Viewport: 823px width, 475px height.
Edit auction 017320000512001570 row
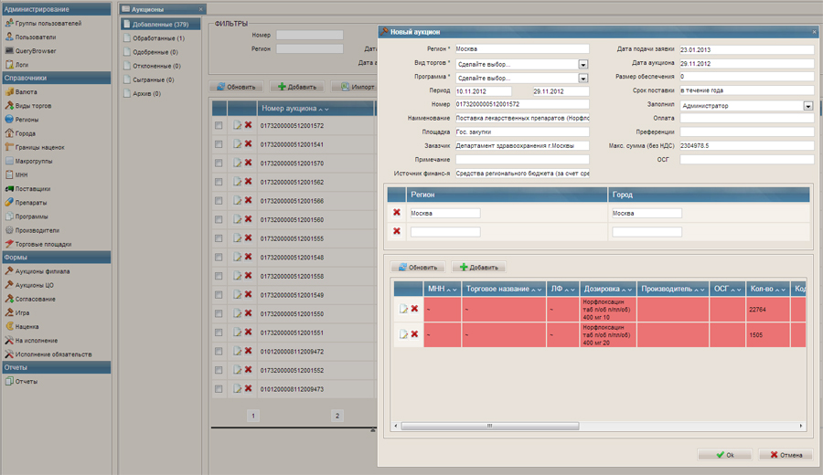[x=238, y=163]
